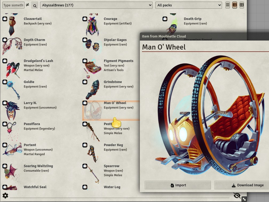Click the backpack icon beside Grindstone

pos(85,82)
